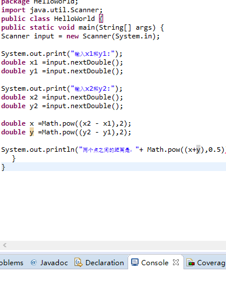Click the Coverage tab icon
Image resolution: width=226 pixels, height=285 pixels.
190,262
